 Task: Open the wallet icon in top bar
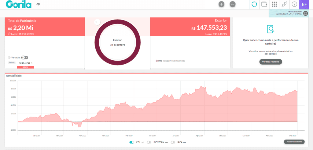coord(264,4)
